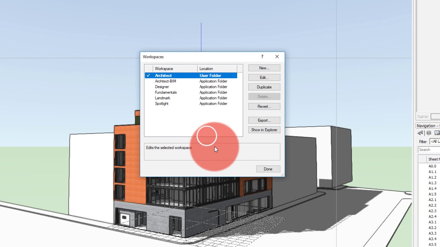Close the Workspaces dialog

[277, 57]
